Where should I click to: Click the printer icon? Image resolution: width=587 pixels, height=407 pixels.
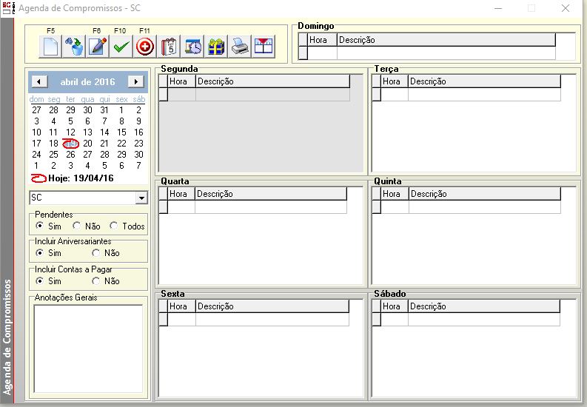coord(239,47)
